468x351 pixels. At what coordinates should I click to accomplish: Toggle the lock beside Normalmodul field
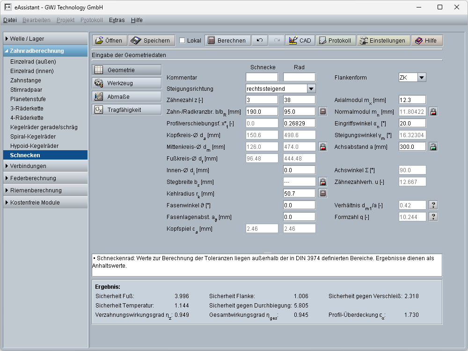point(433,112)
